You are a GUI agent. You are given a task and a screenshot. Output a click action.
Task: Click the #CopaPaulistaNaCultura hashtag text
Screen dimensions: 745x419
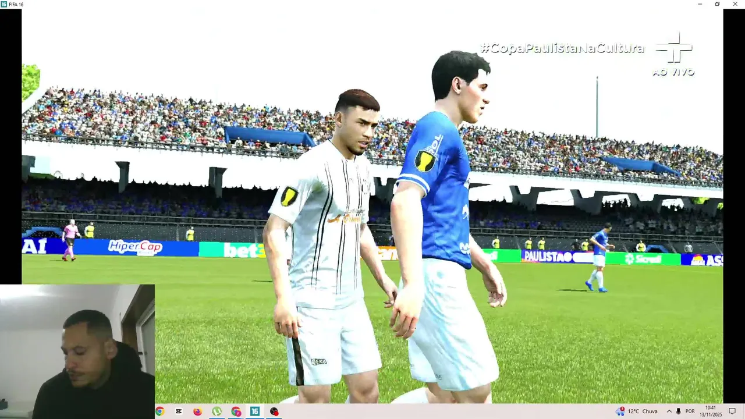pos(562,48)
